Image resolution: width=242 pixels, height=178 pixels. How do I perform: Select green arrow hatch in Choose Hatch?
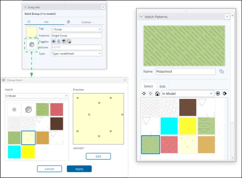click(x=43, y=110)
